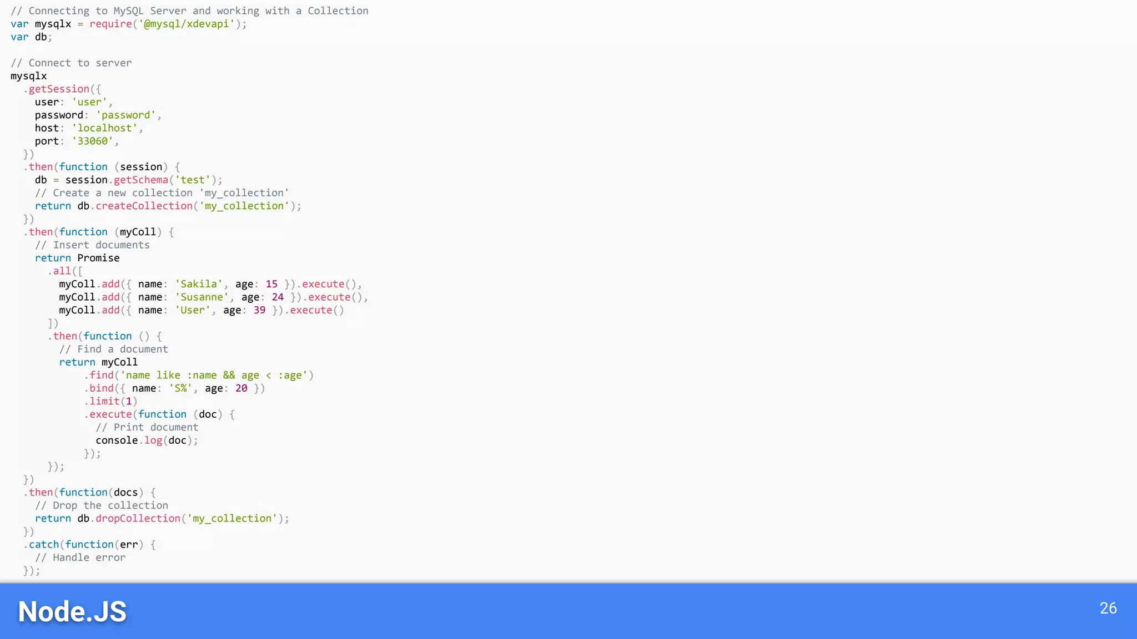The image size is (1137, 639).
Task: Select the comment '// Connecting to MySQL Server and working with a Collection'
Action: pyautogui.click(x=189, y=11)
